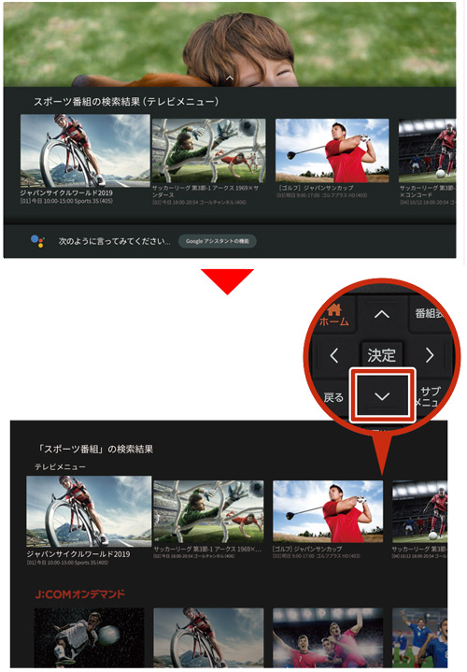Open the J:COMオンデマンド section heading

point(80,594)
